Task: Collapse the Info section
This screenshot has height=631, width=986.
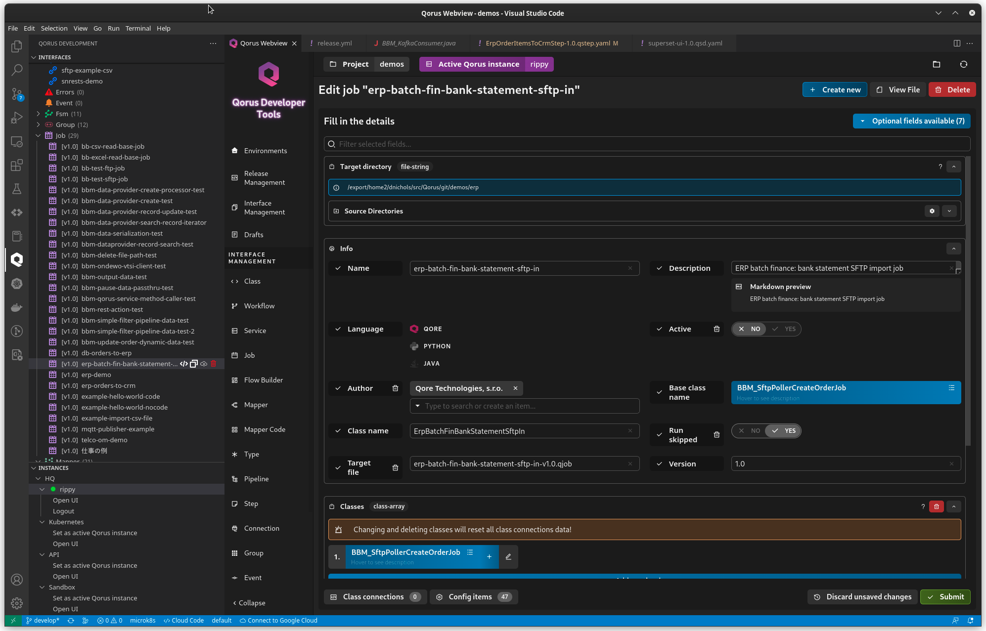Action: click(953, 249)
